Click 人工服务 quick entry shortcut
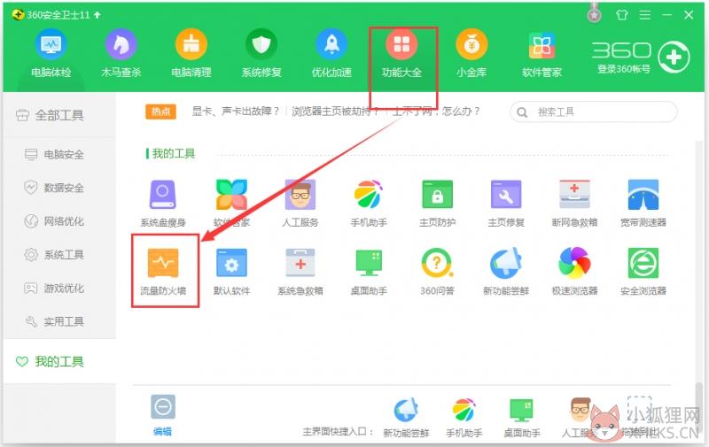 [x=580, y=418]
